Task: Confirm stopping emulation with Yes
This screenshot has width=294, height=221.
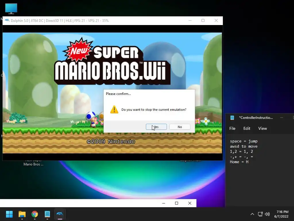Action: pyautogui.click(x=156, y=127)
